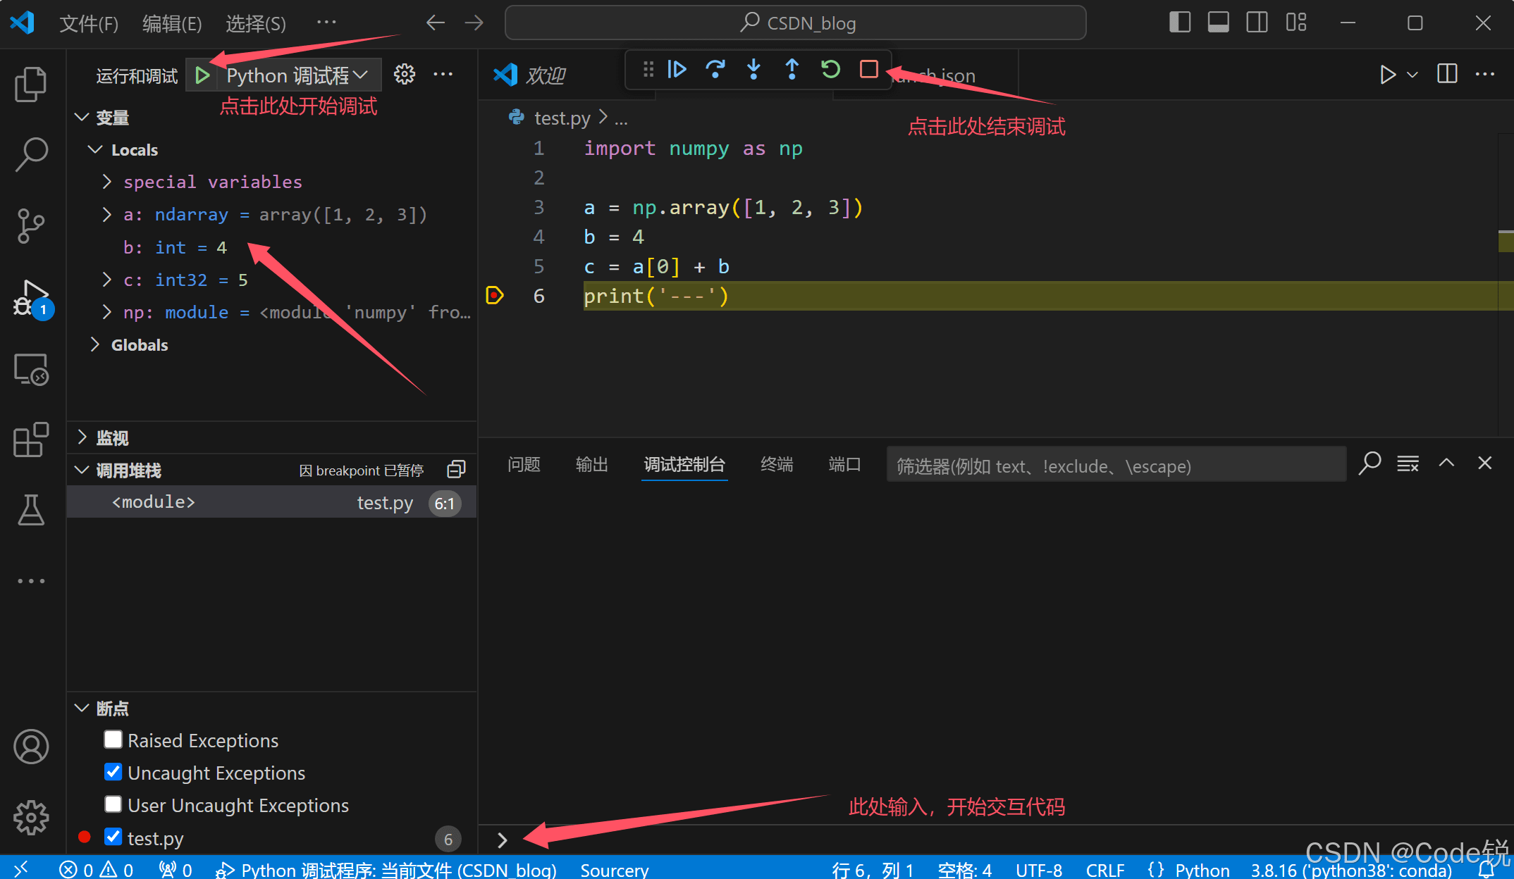Click the Continue debug button
This screenshot has width=1514, height=879.
[x=677, y=70]
